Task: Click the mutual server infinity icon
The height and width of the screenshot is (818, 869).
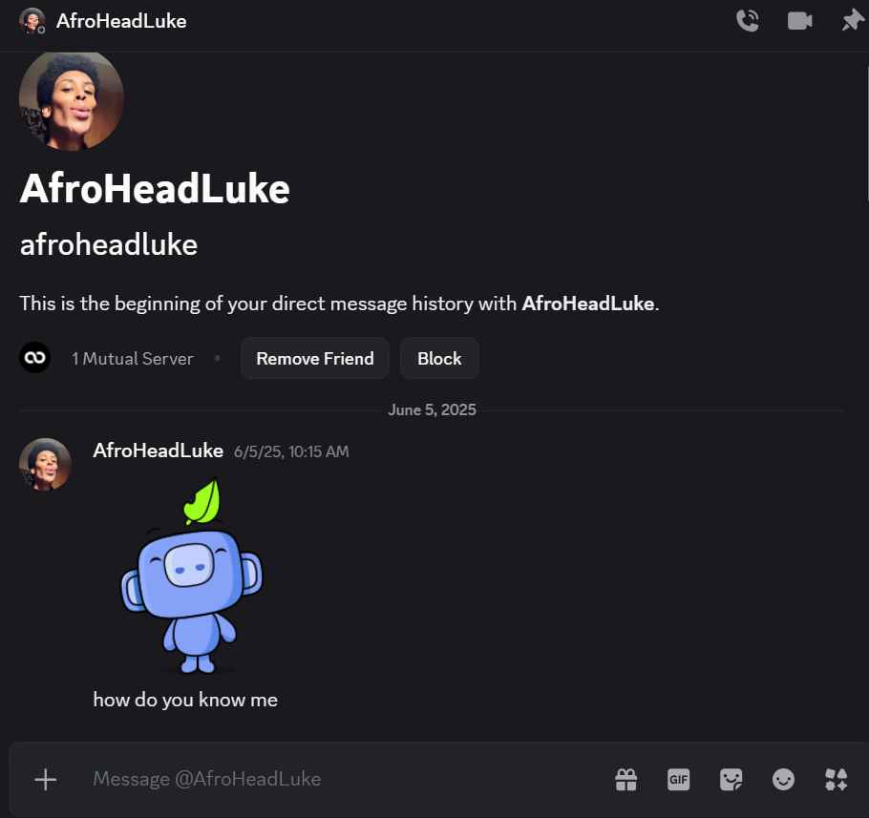Action: pyautogui.click(x=35, y=358)
